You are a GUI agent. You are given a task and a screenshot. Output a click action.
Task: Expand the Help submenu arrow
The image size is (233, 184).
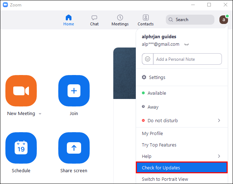(219, 156)
